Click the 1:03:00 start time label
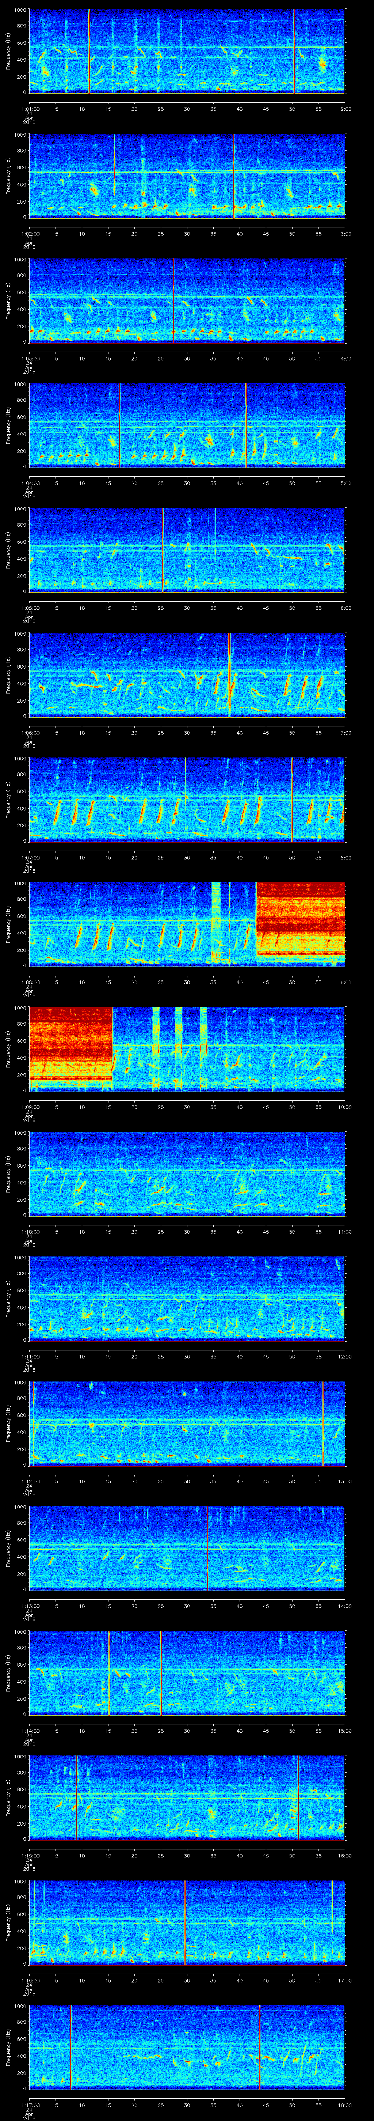Viewport: 374px width, 2121px height. tap(30, 358)
